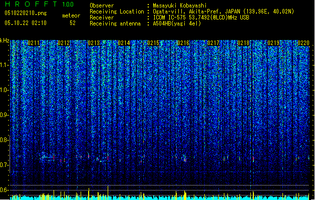Click the bright meteor echo near 0216

point(185,160)
